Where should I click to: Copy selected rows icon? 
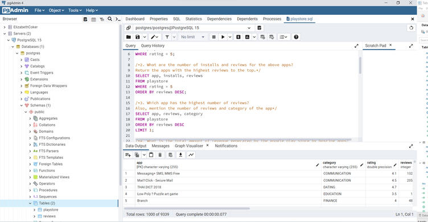pyautogui.click(x=137, y=155)
